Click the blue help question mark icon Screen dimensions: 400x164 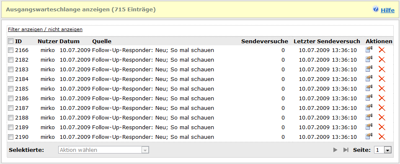(376, 10)
